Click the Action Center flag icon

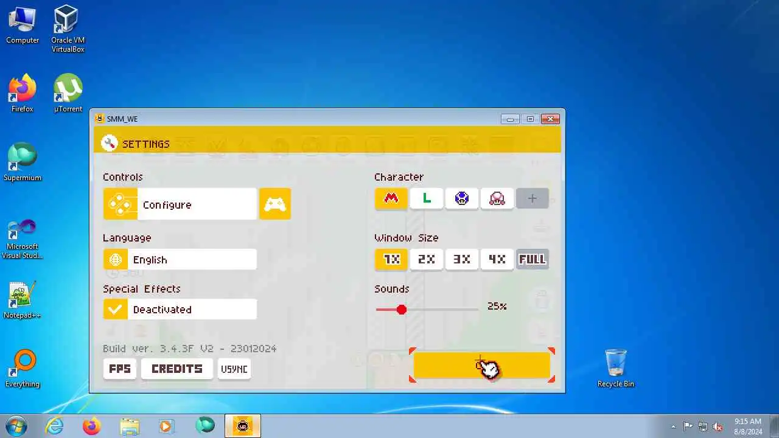pyautogui.click(x=688, y=426)
